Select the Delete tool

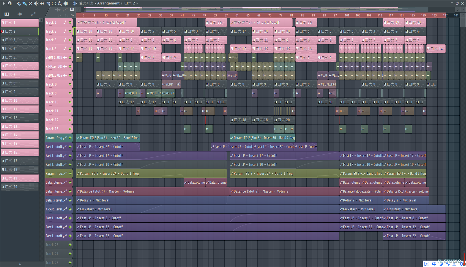pos(30,3)
